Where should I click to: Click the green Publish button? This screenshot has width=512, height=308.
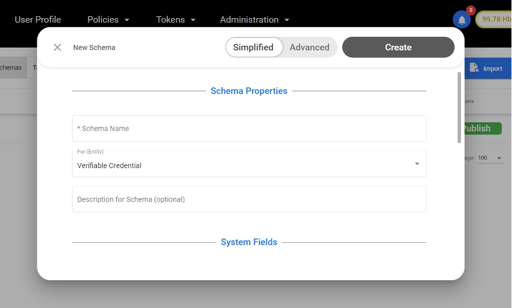(483, 129)
